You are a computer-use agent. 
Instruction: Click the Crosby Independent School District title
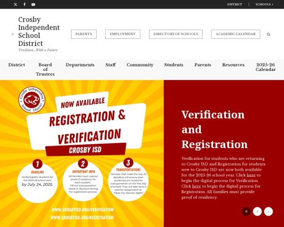coord(39,31)
